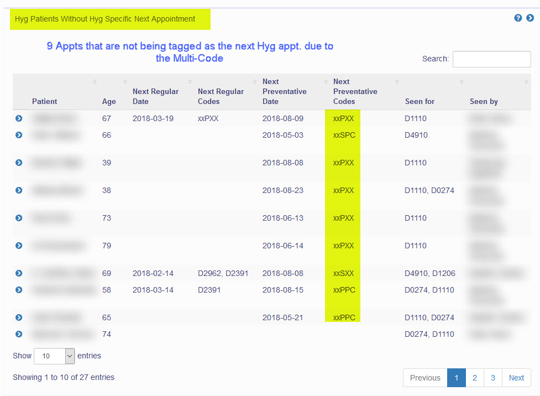Open the help question mark icon
The image size is (540, 396).
point(518,18)
